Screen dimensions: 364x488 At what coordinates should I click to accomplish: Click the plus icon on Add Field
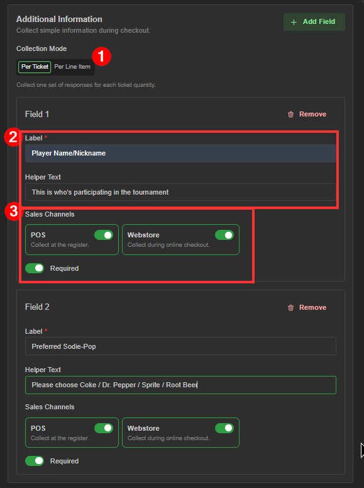(x=294, y=22)
